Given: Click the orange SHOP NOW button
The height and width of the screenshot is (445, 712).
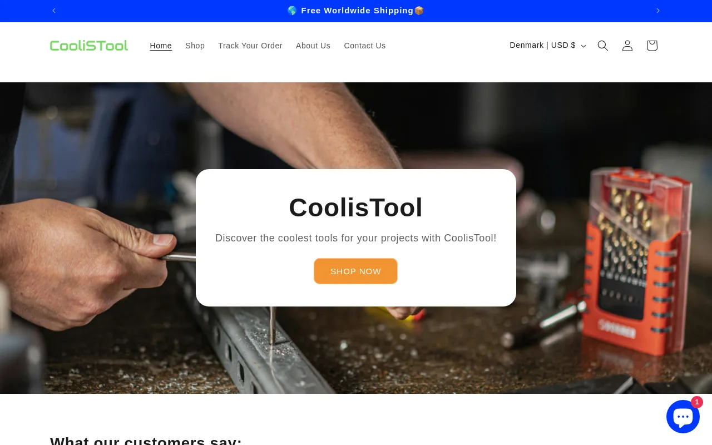Looking at the screenshot, I should pyautogui.click(x=356, y=271).
